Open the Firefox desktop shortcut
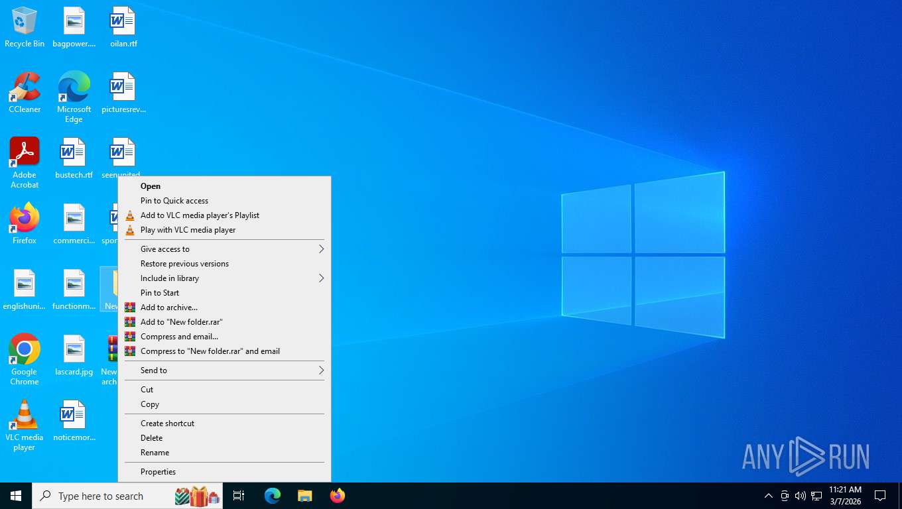 click(x=25, y=224)
